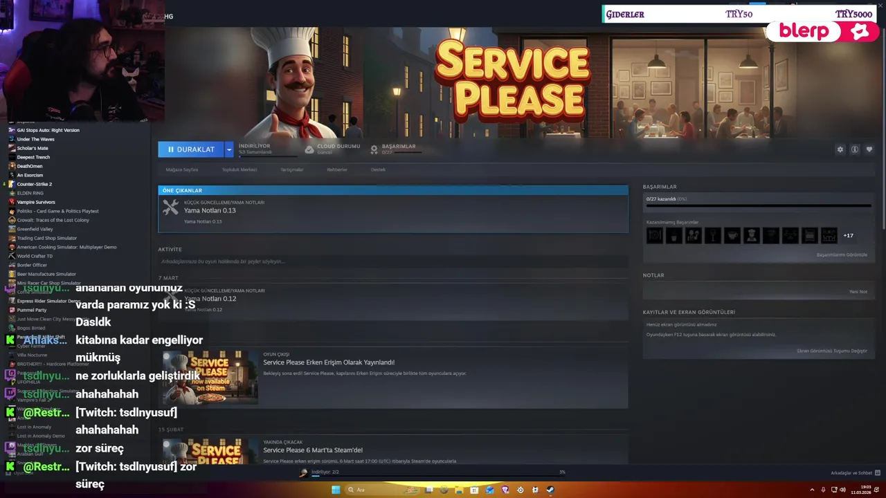
Task: Open the game settings gear icon
Action: [840, 149]
